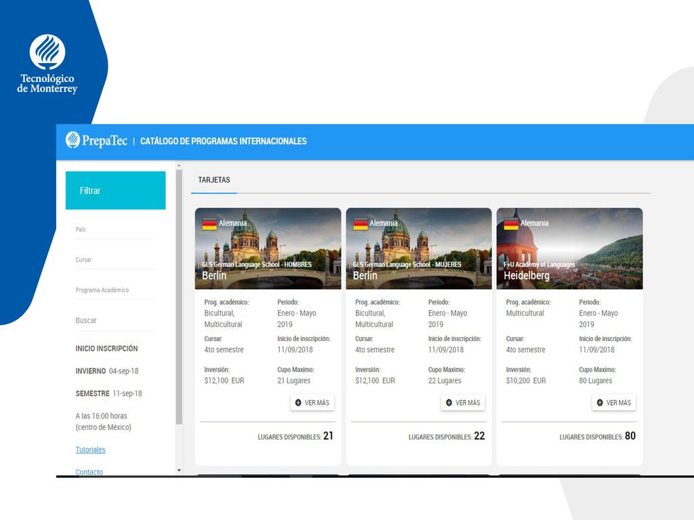Open the Contacto link
Image resolution: width=694 pixels, height=520 pixels.
point(89,472)
